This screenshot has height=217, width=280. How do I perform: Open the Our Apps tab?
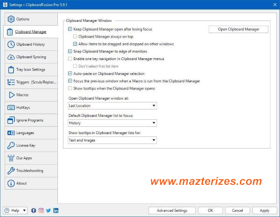[31, 158]
